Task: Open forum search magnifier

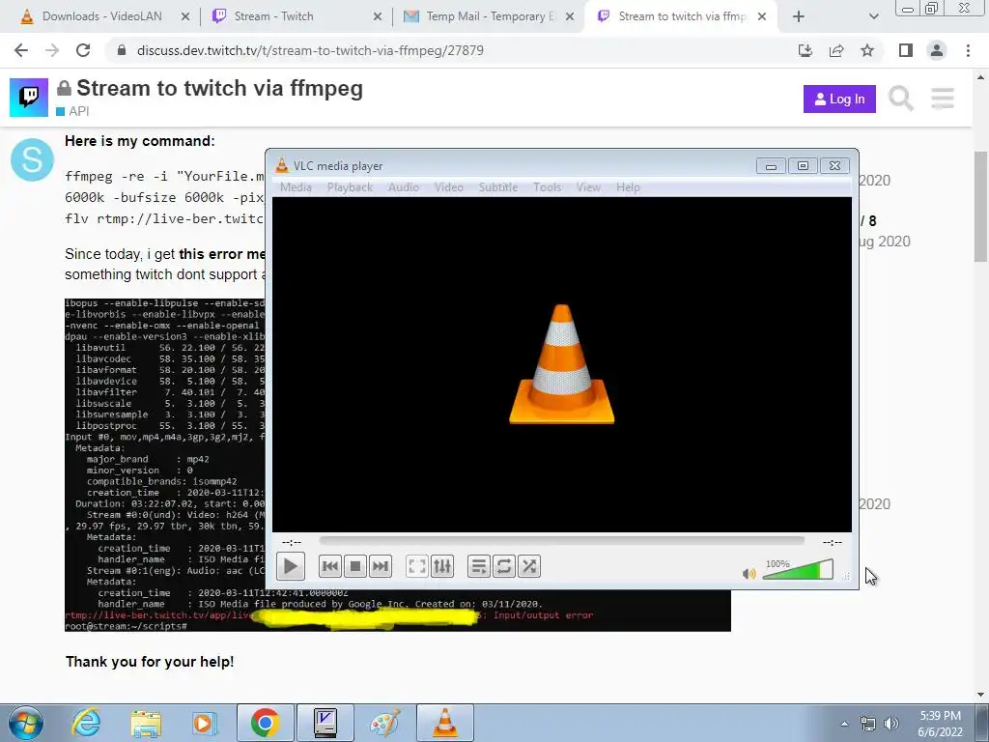Action: coord(901,99)
